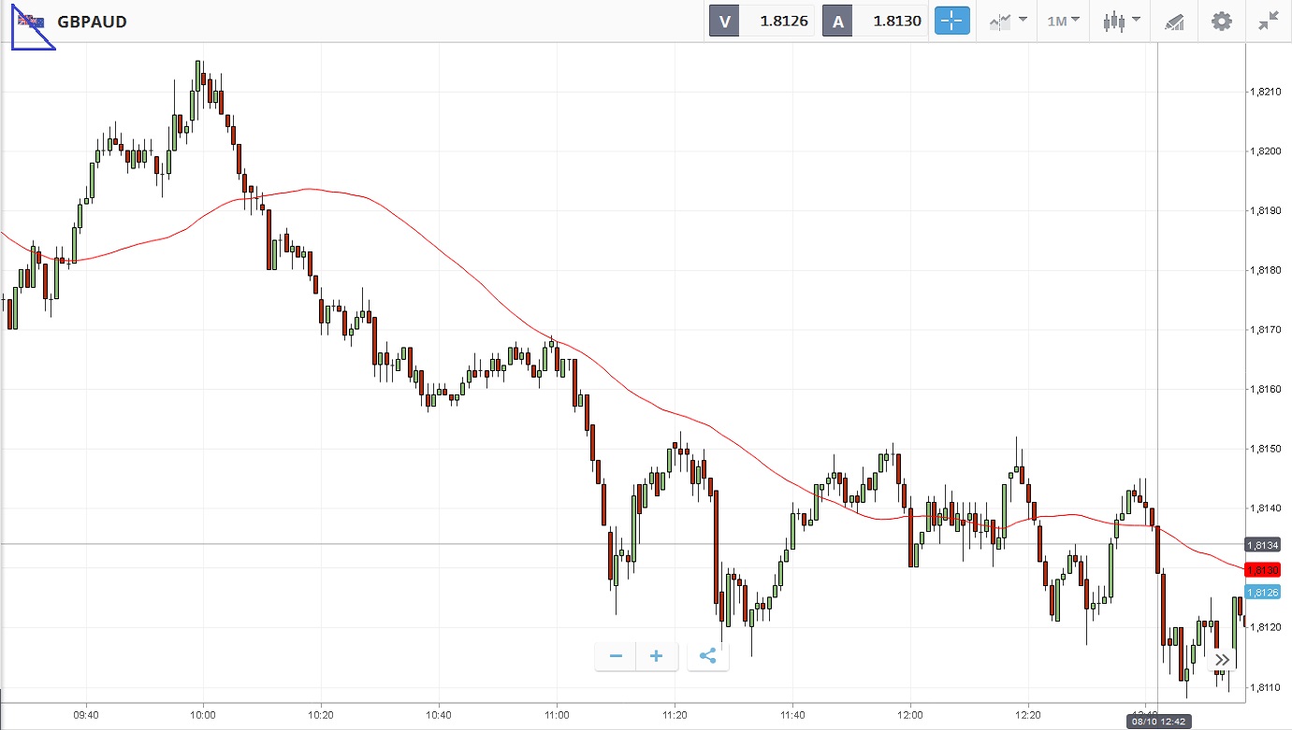This screenshot has width=1292, height=730.
Task: Click the gray 1,8134 crosshair price label
Action: pyautogui.click(x=1267, y=544)
